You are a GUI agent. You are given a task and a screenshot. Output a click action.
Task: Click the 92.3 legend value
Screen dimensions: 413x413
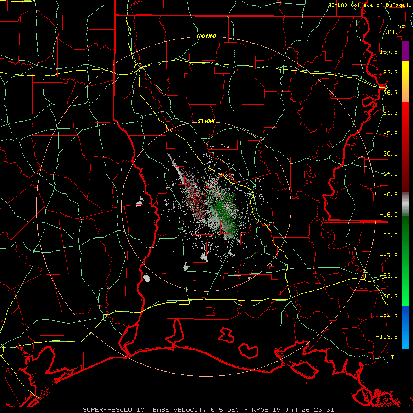click(x=391, y=72)
